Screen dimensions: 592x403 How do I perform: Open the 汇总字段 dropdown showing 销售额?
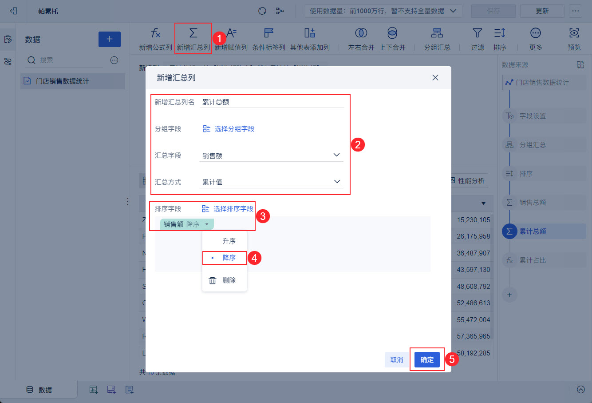click(272, 156)
